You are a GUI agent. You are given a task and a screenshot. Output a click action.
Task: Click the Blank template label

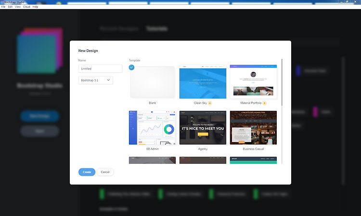(x=153, y=103)
